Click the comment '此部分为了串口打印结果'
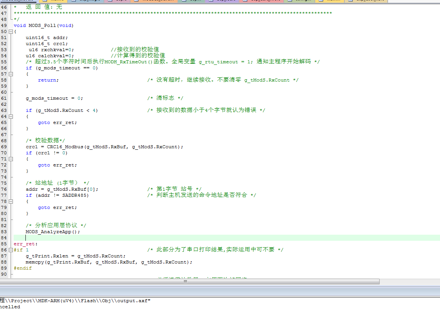Screen dimensions: 440x309 215,249
